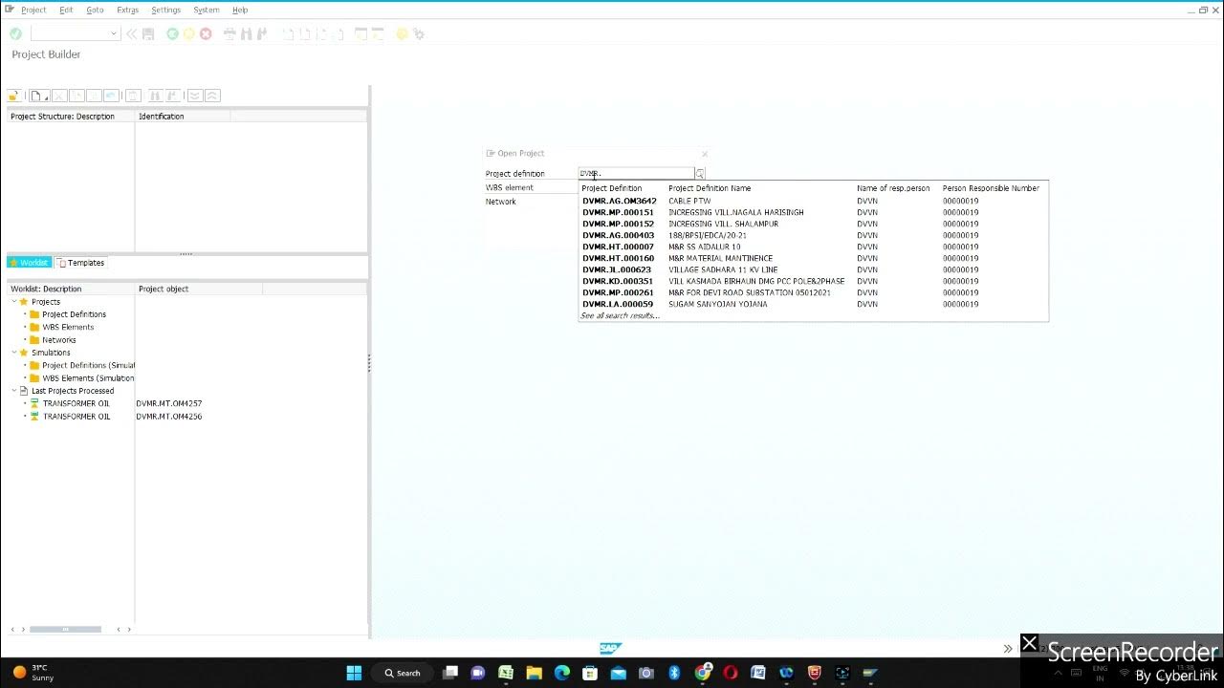Open the Project menu
This screenshot has width=1224, height=688.
[33, 10]
